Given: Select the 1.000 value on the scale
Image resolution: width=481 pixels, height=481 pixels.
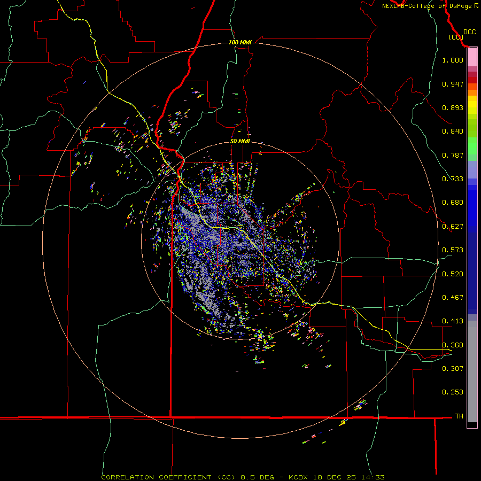Looking at the screenshot, I should [x=453, y=60].
